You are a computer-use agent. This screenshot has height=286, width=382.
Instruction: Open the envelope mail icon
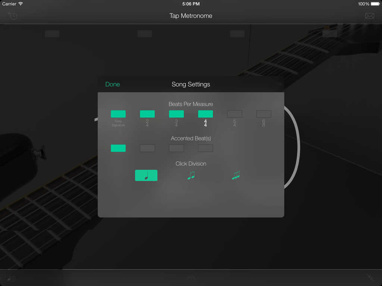click(x=369, y=16)
